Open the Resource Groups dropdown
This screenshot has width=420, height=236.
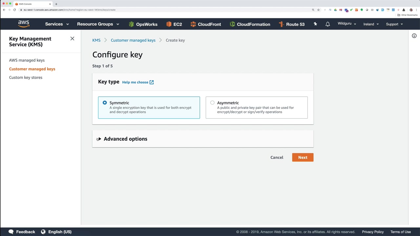98,24
